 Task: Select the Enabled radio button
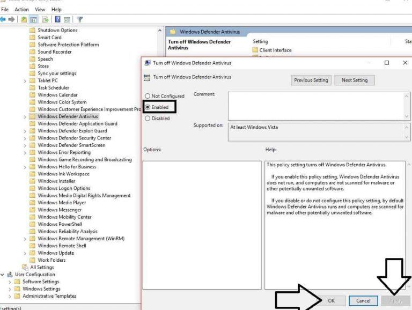pyautogui.click(x=148, y=107)
